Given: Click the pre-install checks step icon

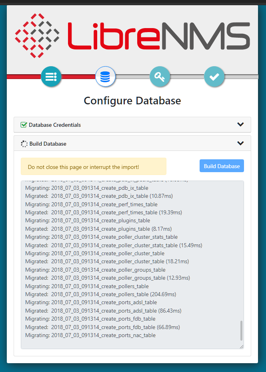Looking at the screenshot, I should point(51,77).
